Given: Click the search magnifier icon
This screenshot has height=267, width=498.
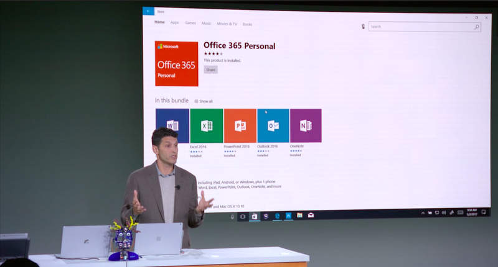Looking at the screenshot, I should click(476, 27).
